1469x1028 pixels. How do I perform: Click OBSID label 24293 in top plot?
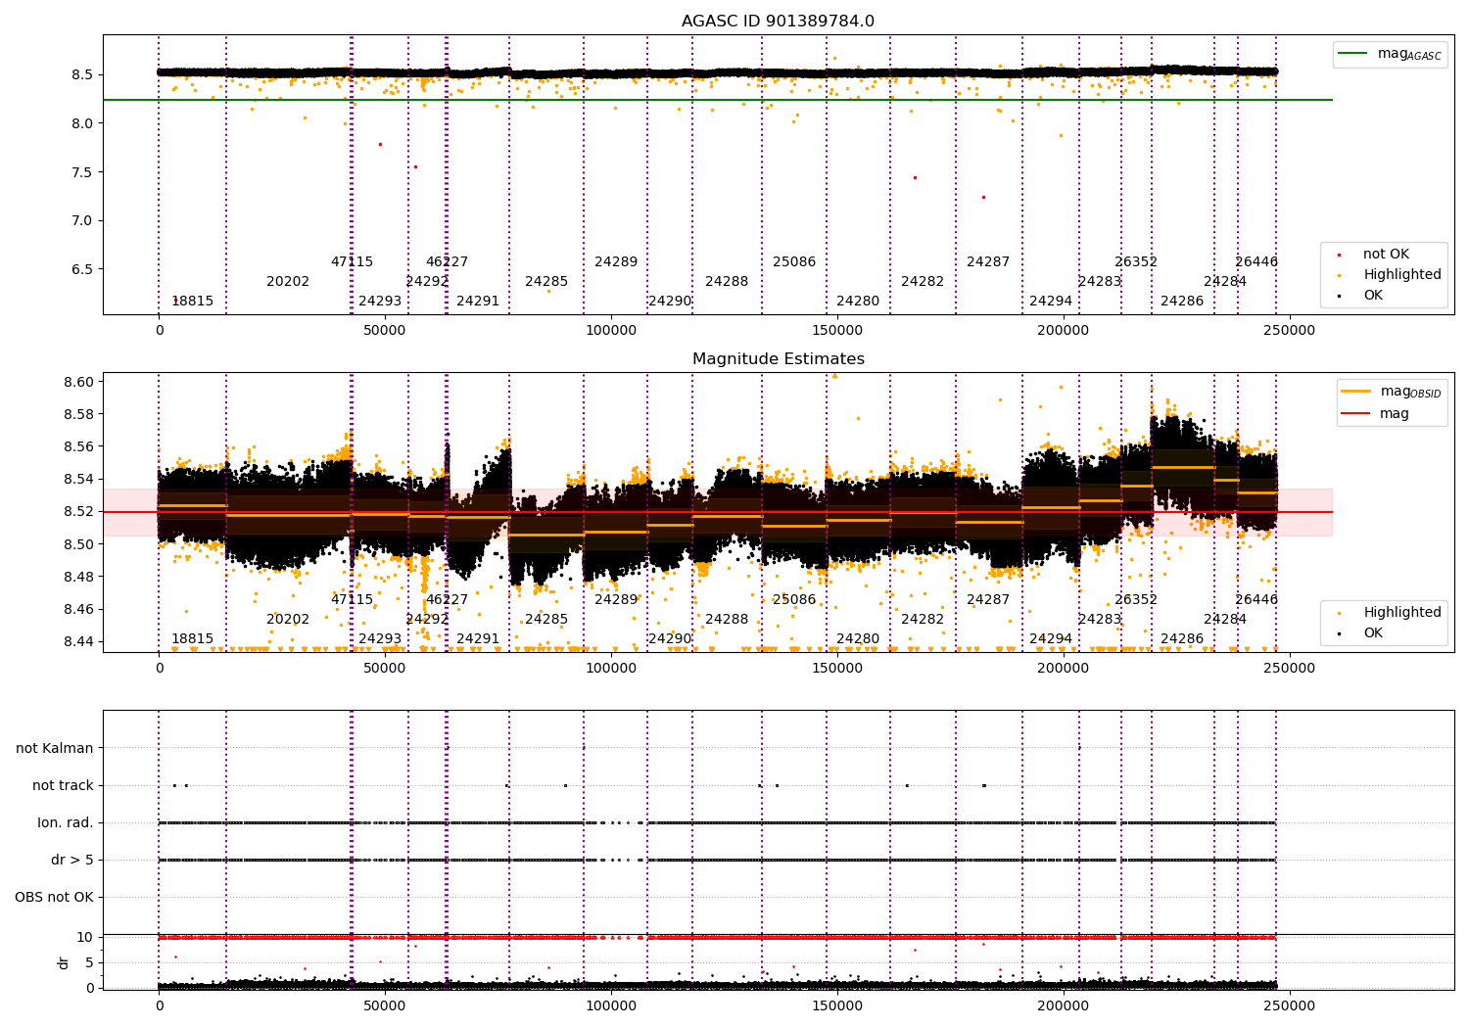click(x=380, y=302)
